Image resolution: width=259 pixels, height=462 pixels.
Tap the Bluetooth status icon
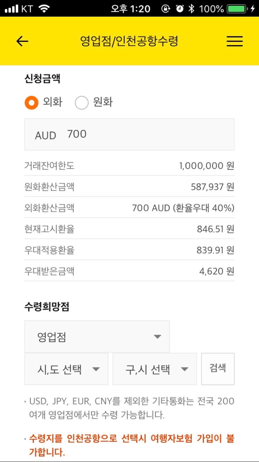(x=191, y=9)
